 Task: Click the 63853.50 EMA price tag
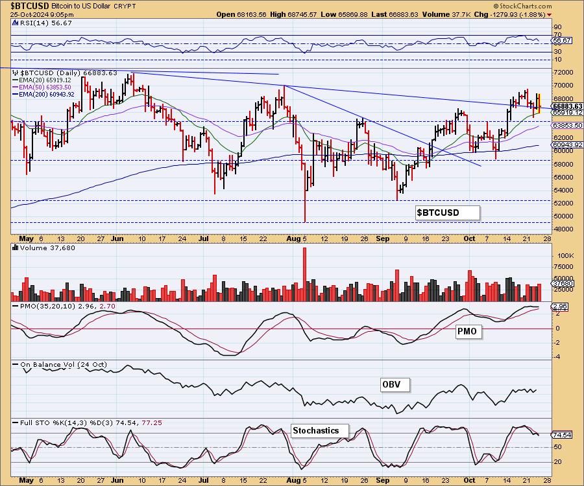pyautogui.click(x=567, y=126)
